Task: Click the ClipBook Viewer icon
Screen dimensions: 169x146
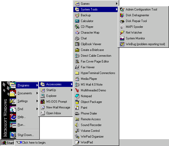Action: (x=77, y=44)
